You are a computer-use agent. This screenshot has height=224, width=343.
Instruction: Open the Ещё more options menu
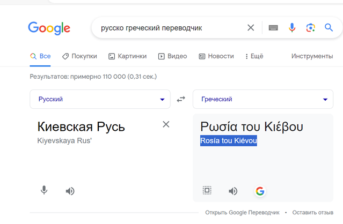(254, 56)
